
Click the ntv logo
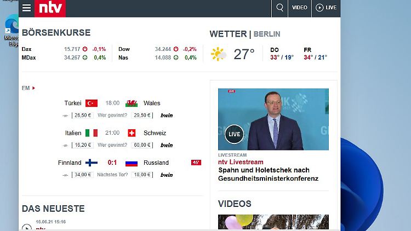[x=50, y=8]
